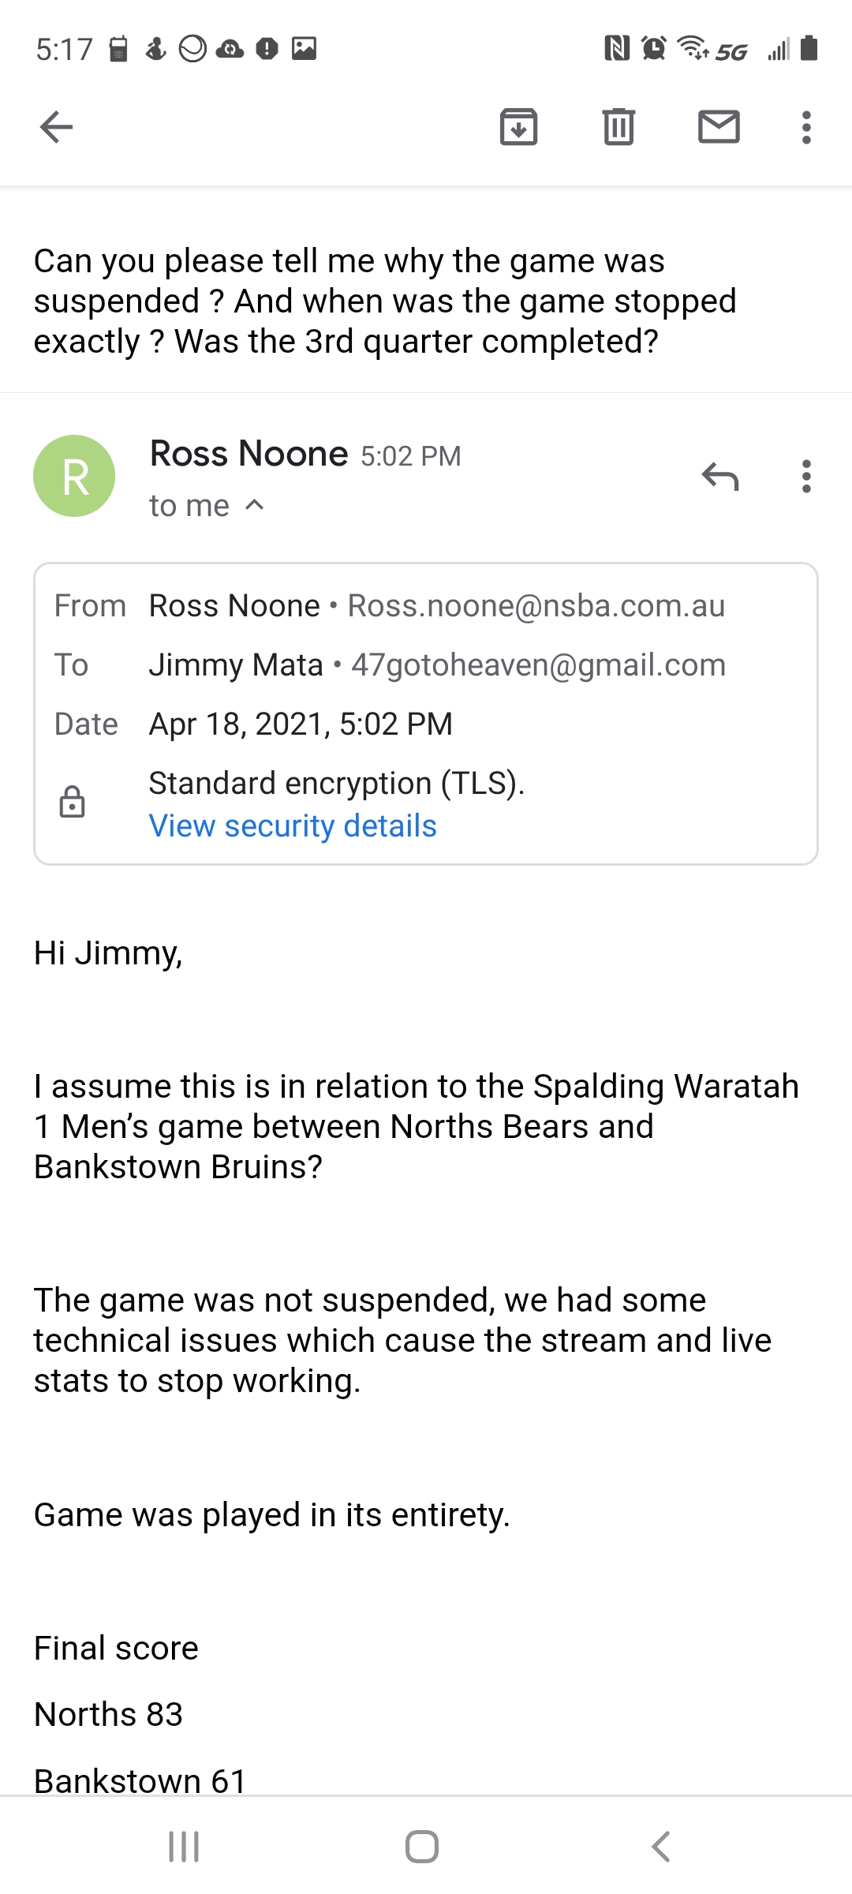The image size is (852, 1894).
Task: Collapse the 'to me' recipient details
Action: 254,505
